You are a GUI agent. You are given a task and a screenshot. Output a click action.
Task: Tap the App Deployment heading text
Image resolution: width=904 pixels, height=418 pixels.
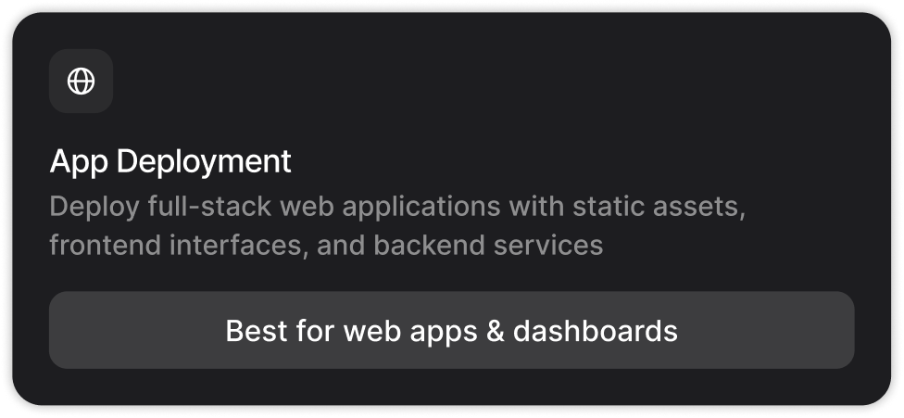tap(170, 161)
